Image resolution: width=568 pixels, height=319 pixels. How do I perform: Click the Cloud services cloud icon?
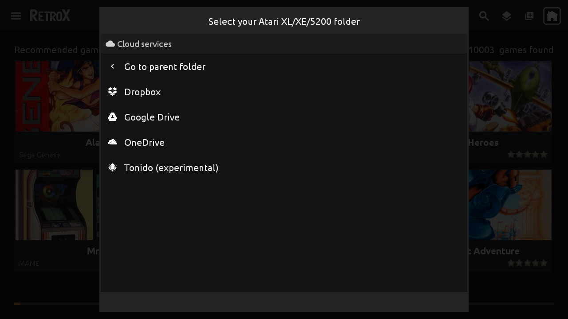[x=110, y=44]
